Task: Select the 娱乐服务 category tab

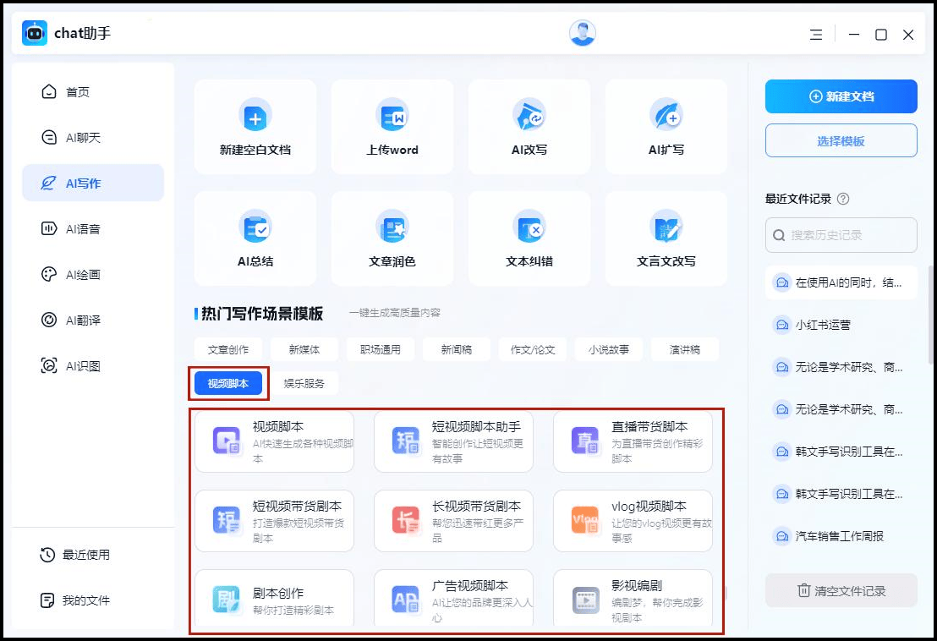Action: point(304,383)
